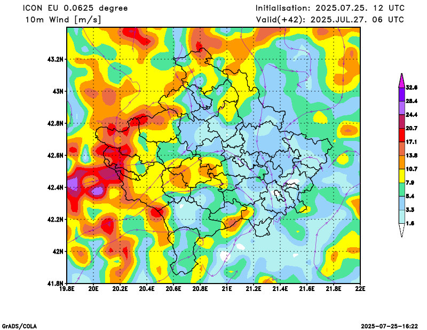The width and height of the screenshot is (427, 330).
Task: Click the 20.6E longitude label
Action: tap(173, 289)
